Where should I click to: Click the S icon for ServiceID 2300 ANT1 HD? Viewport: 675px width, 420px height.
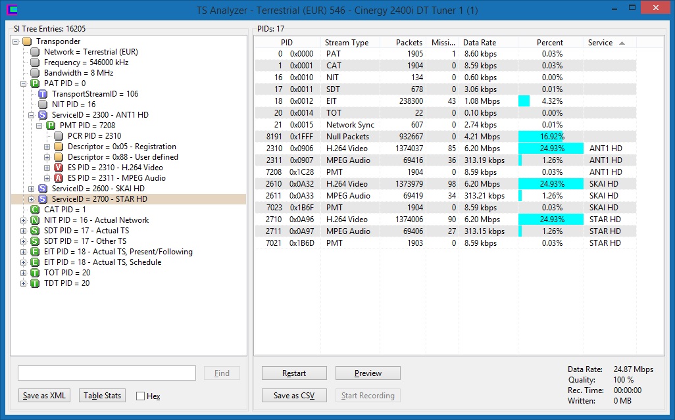point(43,115)
